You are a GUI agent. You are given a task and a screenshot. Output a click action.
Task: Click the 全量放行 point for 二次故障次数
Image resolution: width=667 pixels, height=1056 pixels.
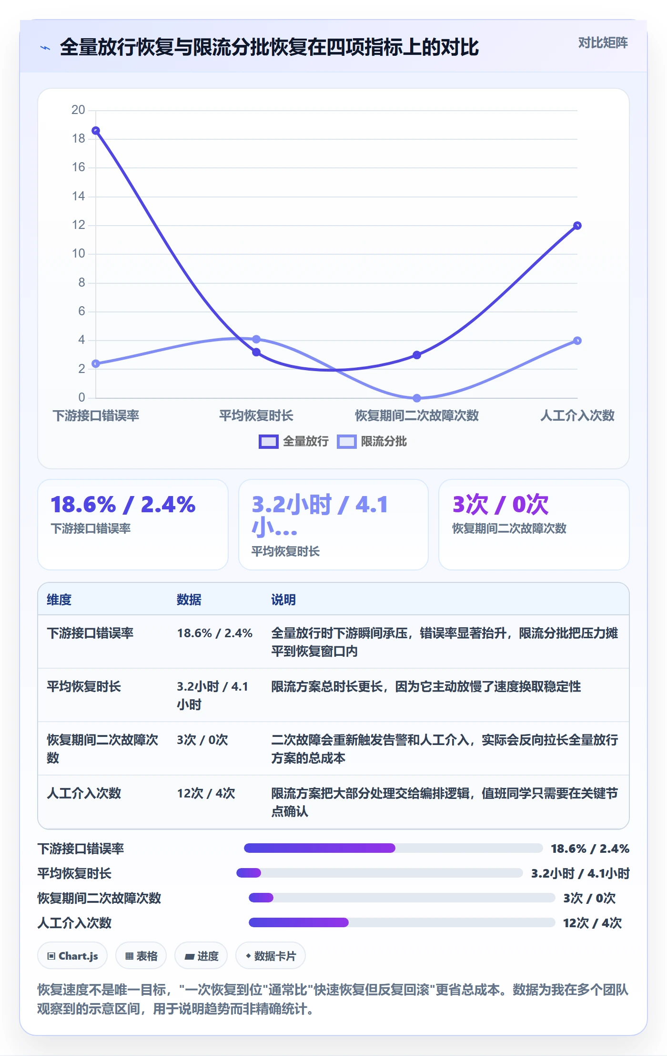(417, 355)
